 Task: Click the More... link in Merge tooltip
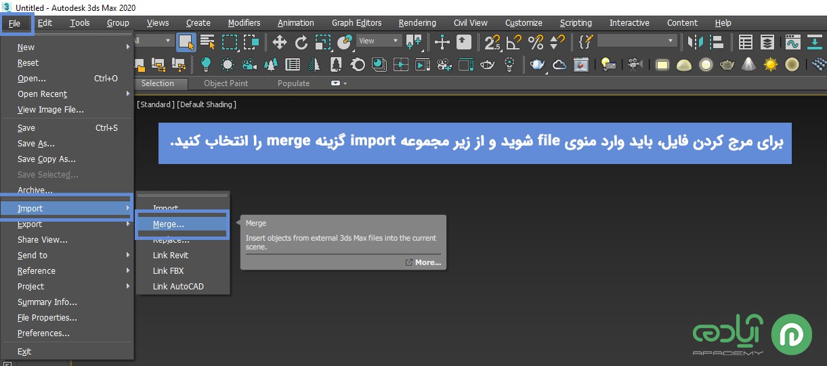click(x=423, y=262)
